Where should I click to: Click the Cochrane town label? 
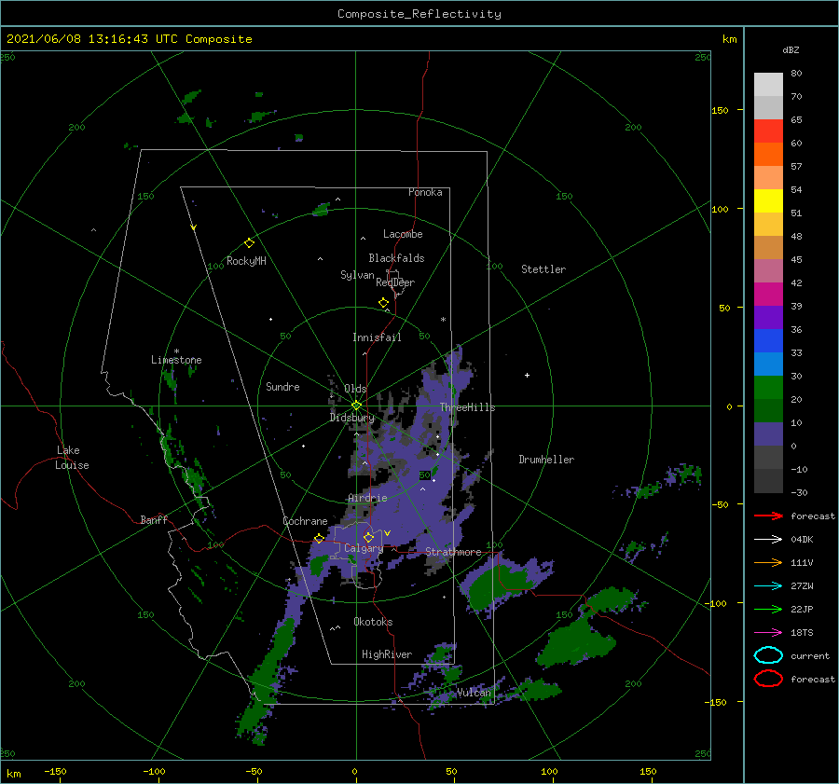tap(305, 521)
